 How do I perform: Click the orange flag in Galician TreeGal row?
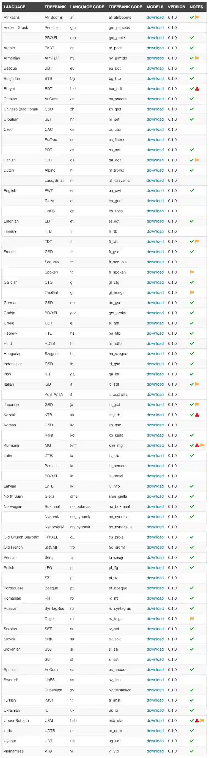pos(192,293)
